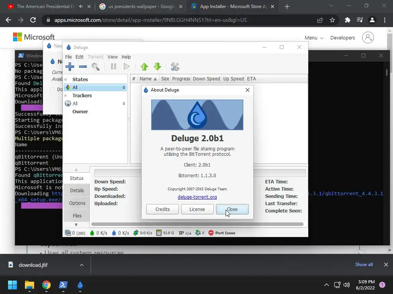Click the IP n/a status bar entry

pos(185,233)
